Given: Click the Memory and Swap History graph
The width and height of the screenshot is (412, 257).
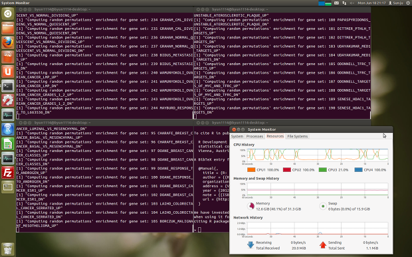Looking at the screenshot, I should pyautogui.click(x=318, y=189).
